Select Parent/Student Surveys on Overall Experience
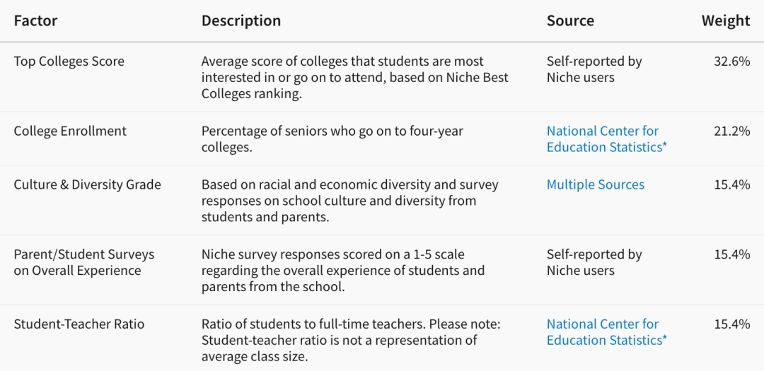The image size is (764, 371). (83, 262)
